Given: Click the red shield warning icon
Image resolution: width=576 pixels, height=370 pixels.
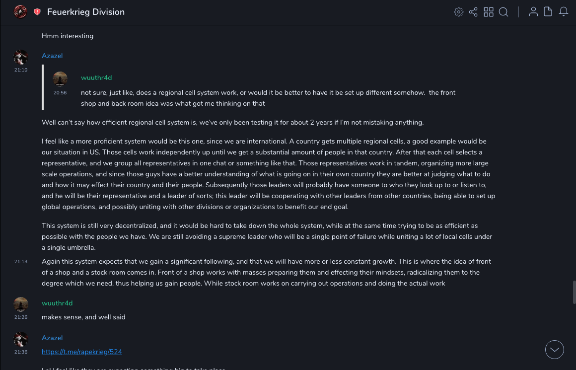Looking at the screenshot, I should 37,12.
